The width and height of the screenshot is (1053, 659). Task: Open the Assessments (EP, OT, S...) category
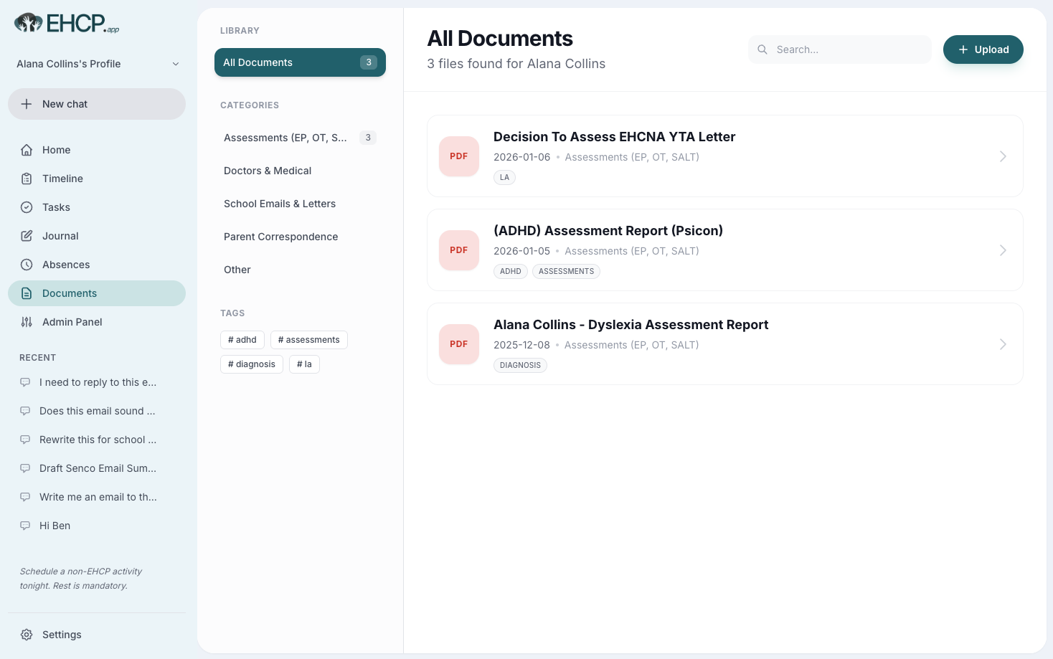tap(300, 138)
